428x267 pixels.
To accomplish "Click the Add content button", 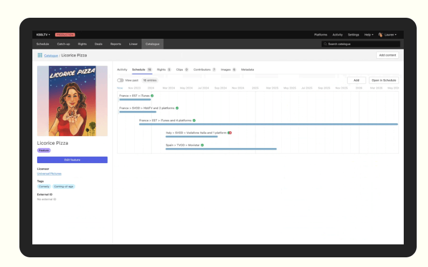I will 388,55.
